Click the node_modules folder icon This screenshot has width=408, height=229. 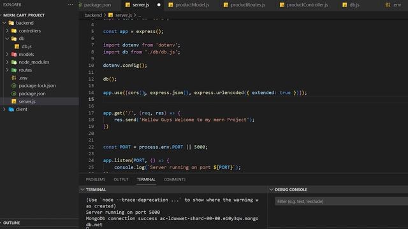pos(14,62)
